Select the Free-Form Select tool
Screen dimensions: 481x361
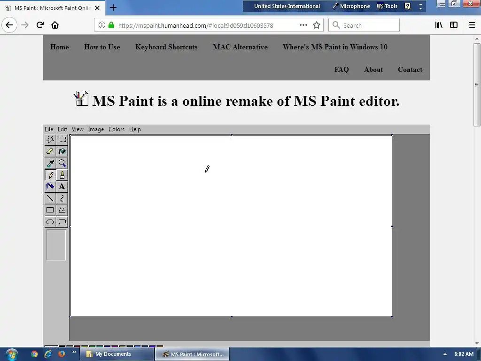click(x=50, y=140)
